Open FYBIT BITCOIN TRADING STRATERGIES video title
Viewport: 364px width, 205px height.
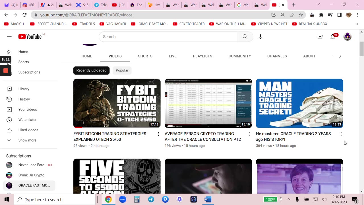[x=110, y=136]
